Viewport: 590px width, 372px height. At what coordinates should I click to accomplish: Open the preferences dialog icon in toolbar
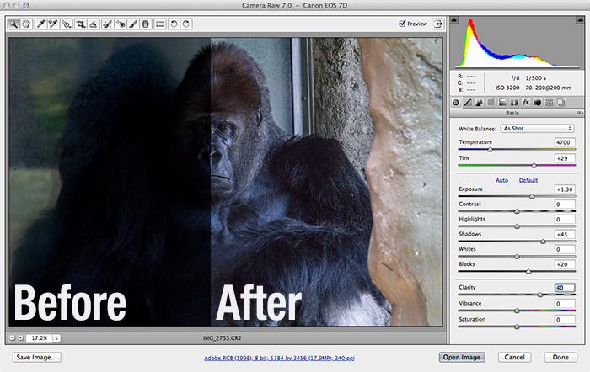[160, 24]
